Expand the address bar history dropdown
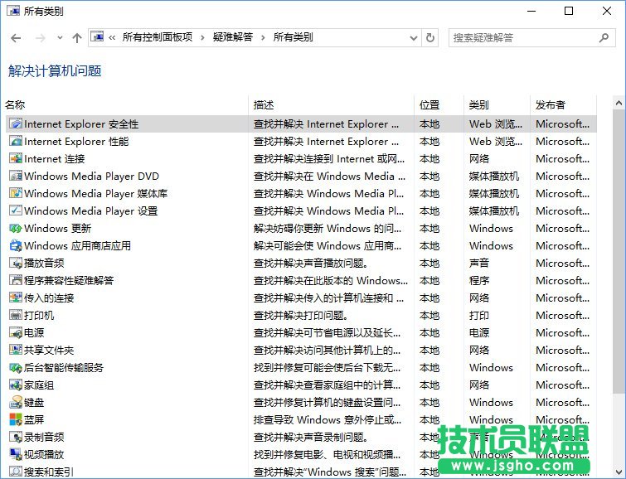This screenshot has width=626, height=479. pos(414,38)
